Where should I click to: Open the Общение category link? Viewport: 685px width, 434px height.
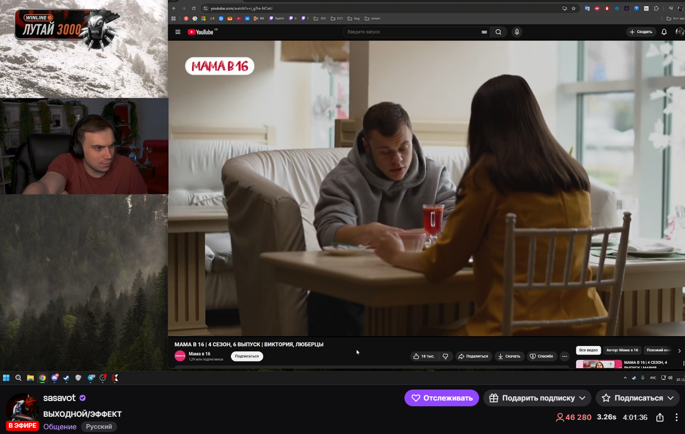[x=60, y=427]
